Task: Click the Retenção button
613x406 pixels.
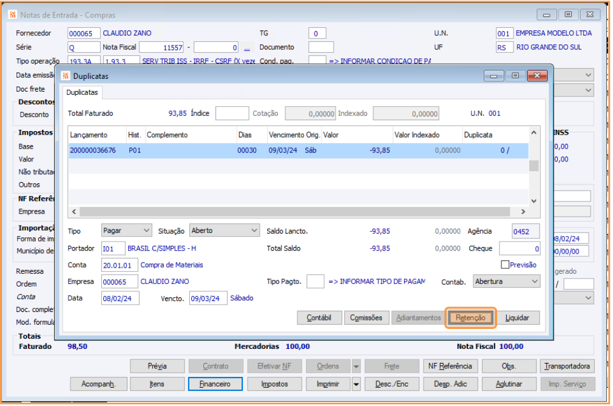Action: point(471,317)
